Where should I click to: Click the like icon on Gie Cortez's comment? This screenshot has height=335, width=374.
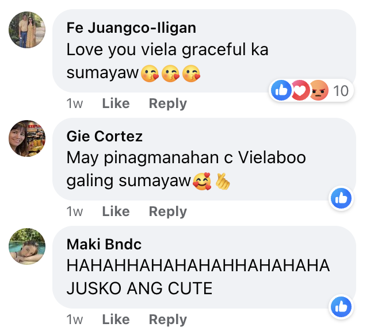coord(341,198)
